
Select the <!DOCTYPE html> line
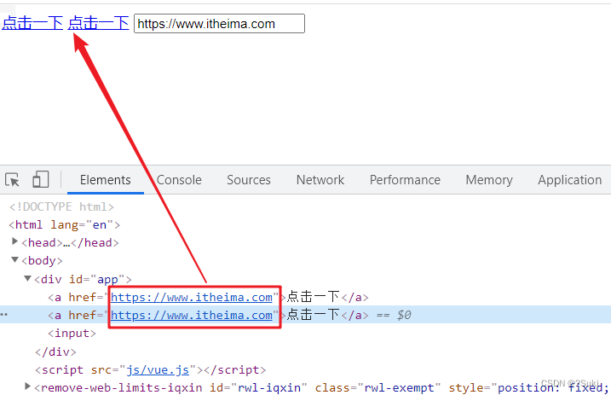tap(61, 206)
